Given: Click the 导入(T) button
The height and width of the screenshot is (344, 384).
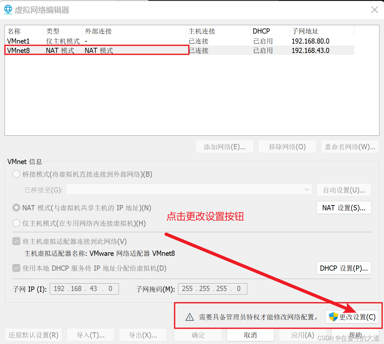Looking at the screenshot, I should (91, 335).
